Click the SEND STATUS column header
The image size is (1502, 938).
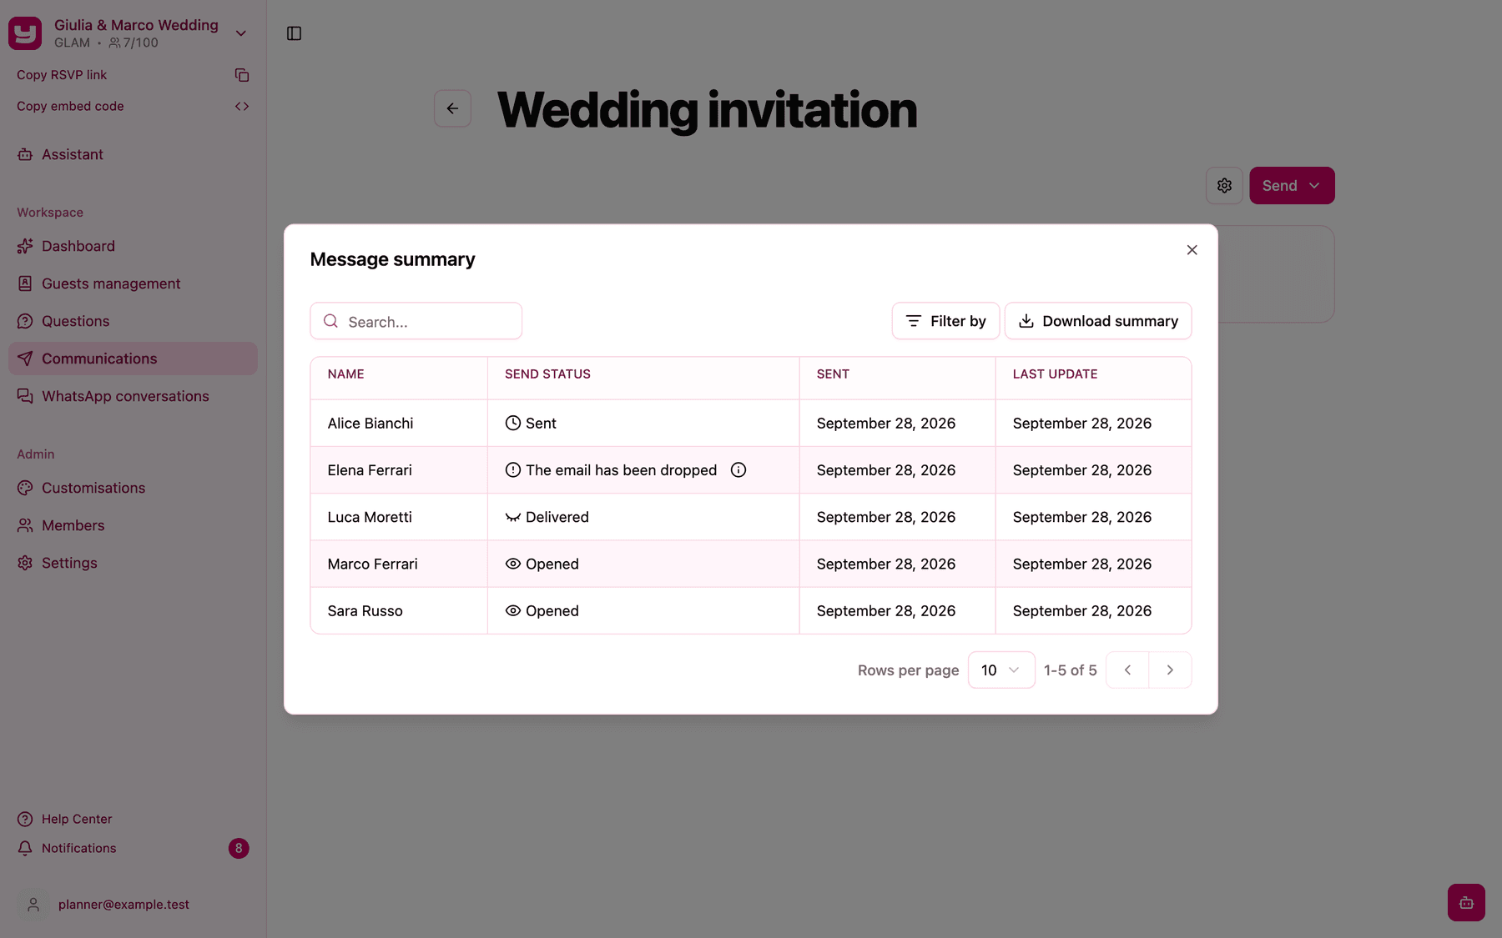coord(547,374)
